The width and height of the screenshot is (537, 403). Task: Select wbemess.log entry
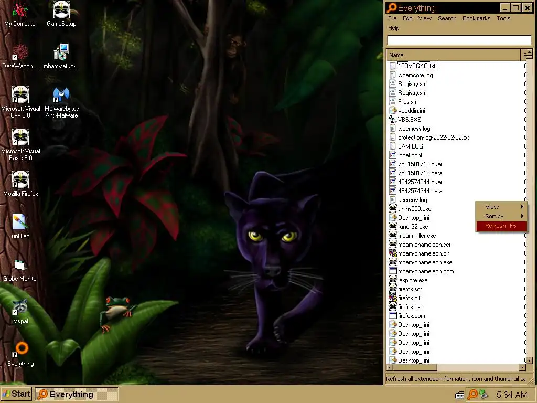coord(414,129)
